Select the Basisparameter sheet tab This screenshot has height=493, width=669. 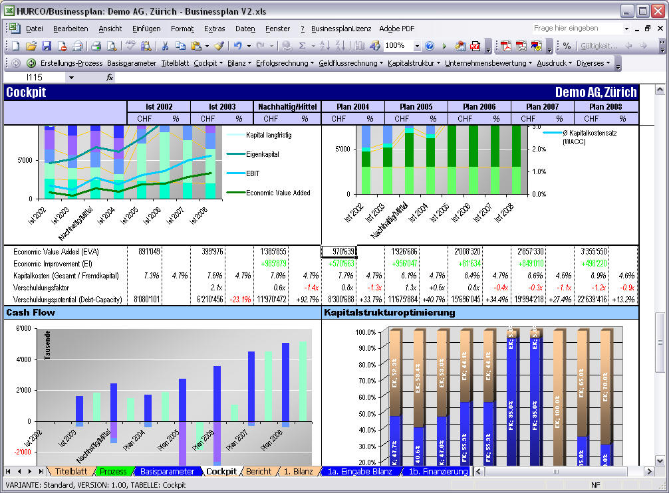coord(168,471)
